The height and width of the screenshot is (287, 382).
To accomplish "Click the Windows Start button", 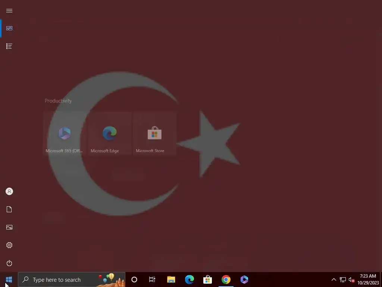I will (x=9, y=280).
